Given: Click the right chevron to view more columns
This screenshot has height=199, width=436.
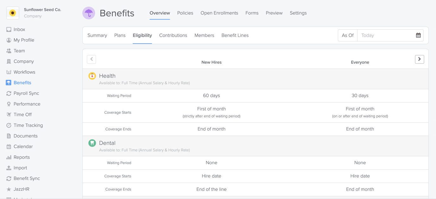Looking at the screenshot, I should [419, 59].
